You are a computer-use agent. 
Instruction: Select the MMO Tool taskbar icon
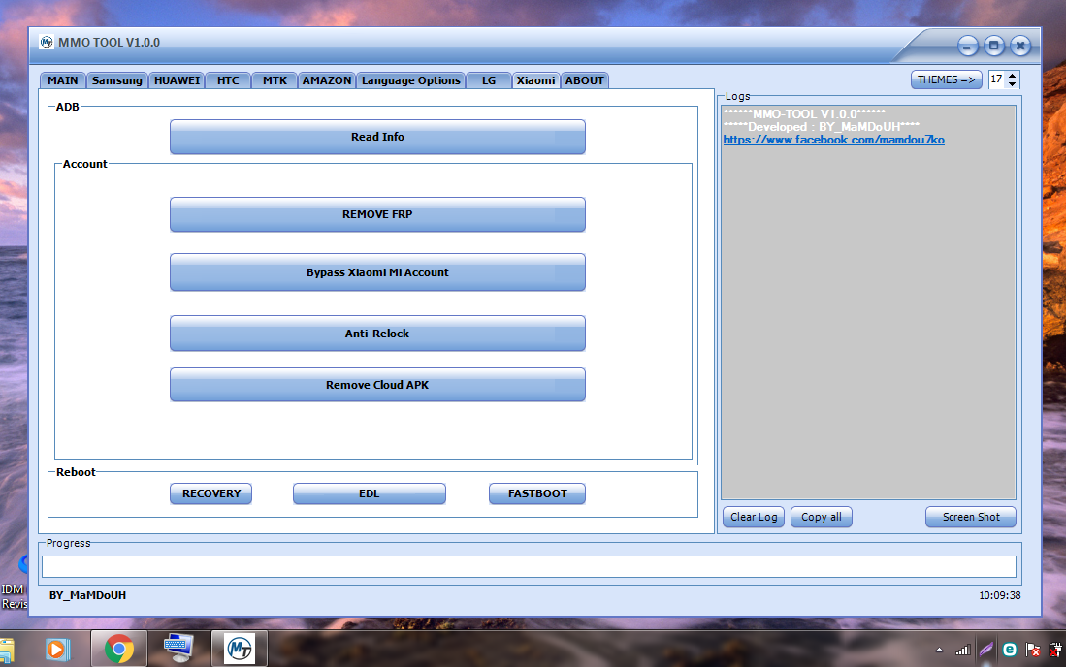[240, 650]
